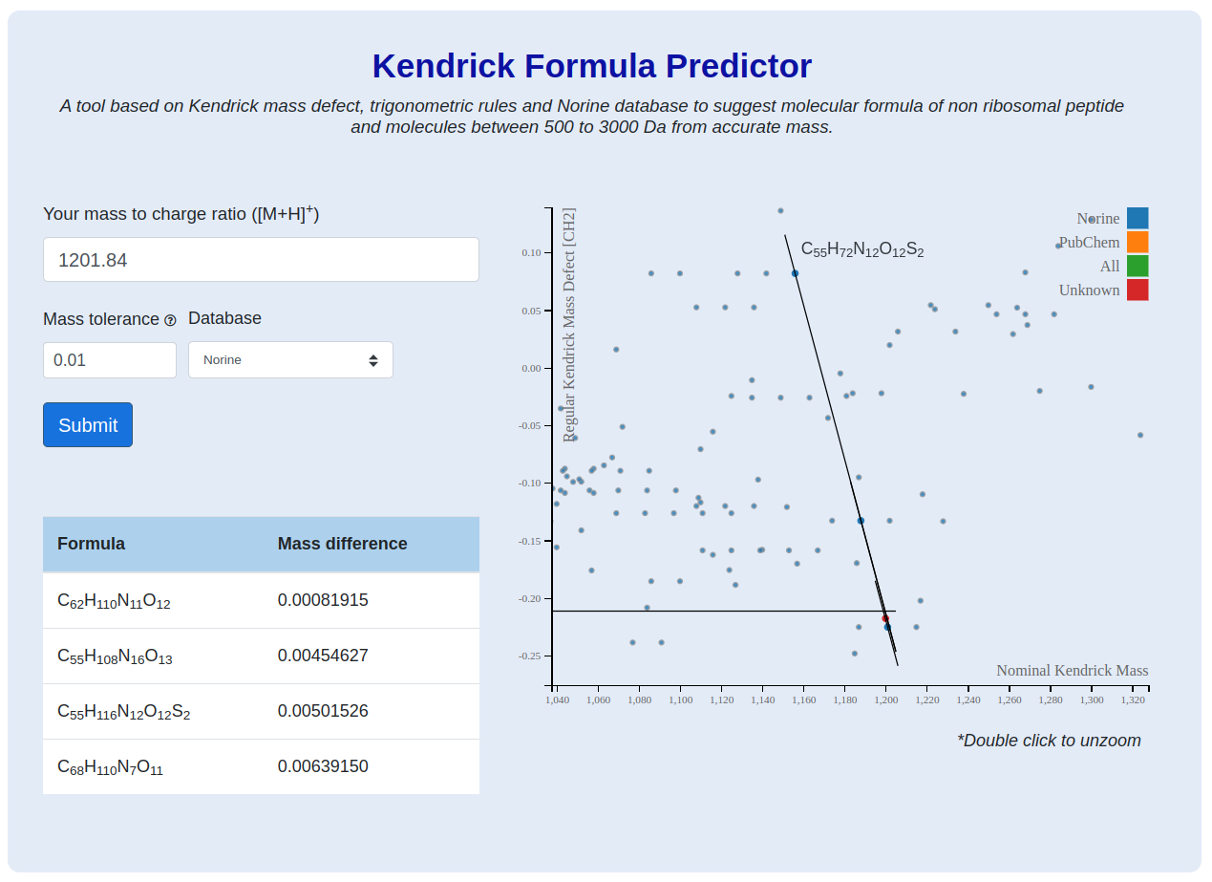This screenshot has height=882, width=1212.
Task: Toggle the blue Norine legend swatch
Action: pos(1138,218)
